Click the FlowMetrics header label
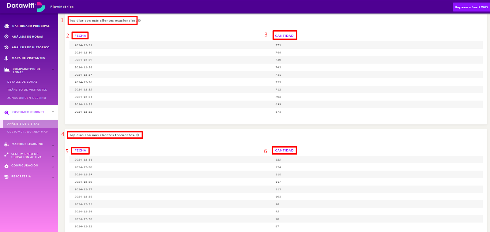 tap(62, 7)
